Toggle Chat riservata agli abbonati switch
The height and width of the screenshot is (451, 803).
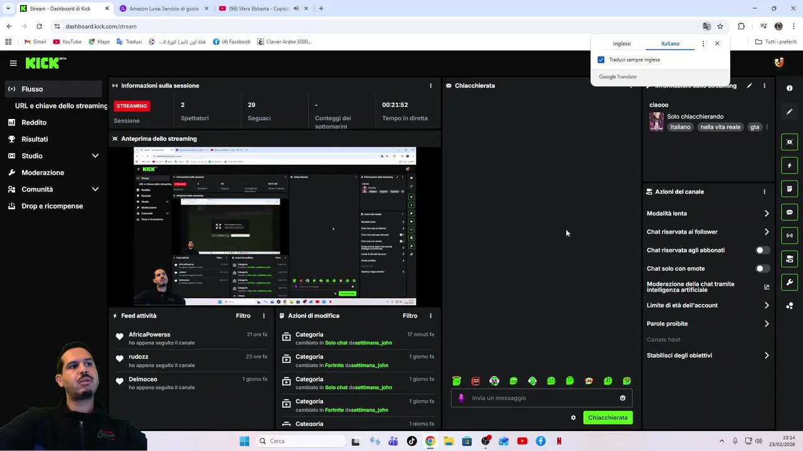point(762,250)
